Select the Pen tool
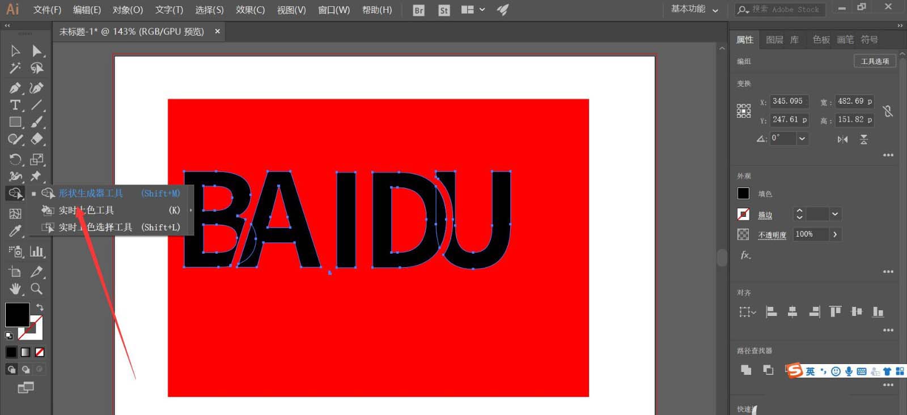 click(x=15, y=88)
